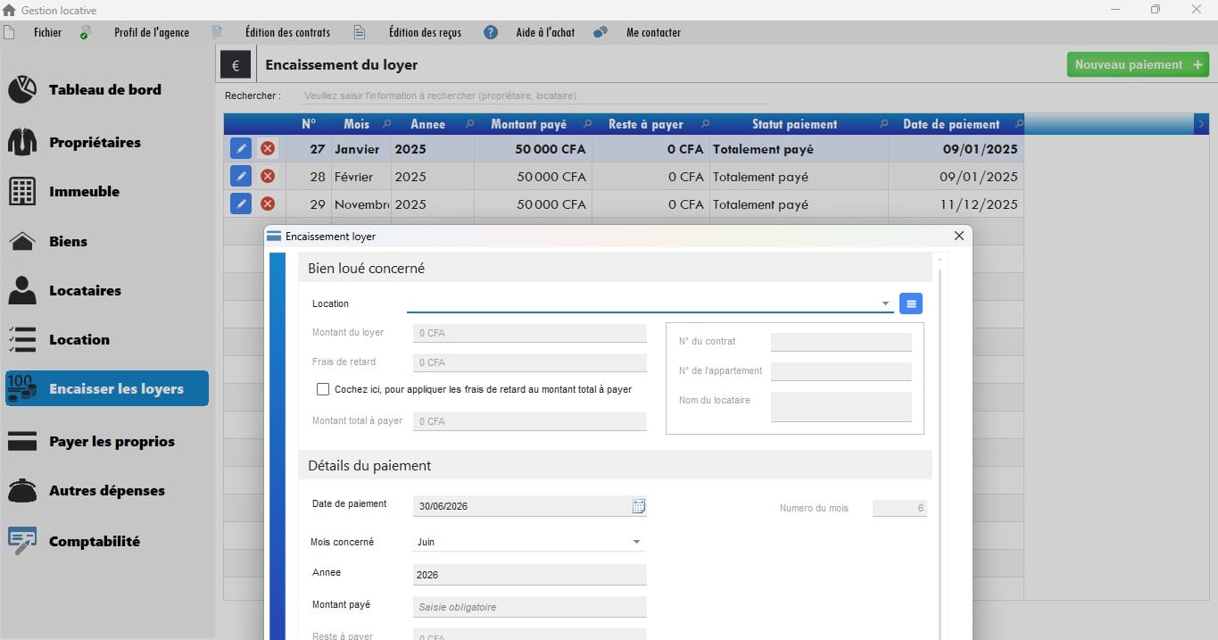Image resolution: width=1218 pixels, height=640 pixels.
Task: Open the Locataires section
Action: coord(64,290)
